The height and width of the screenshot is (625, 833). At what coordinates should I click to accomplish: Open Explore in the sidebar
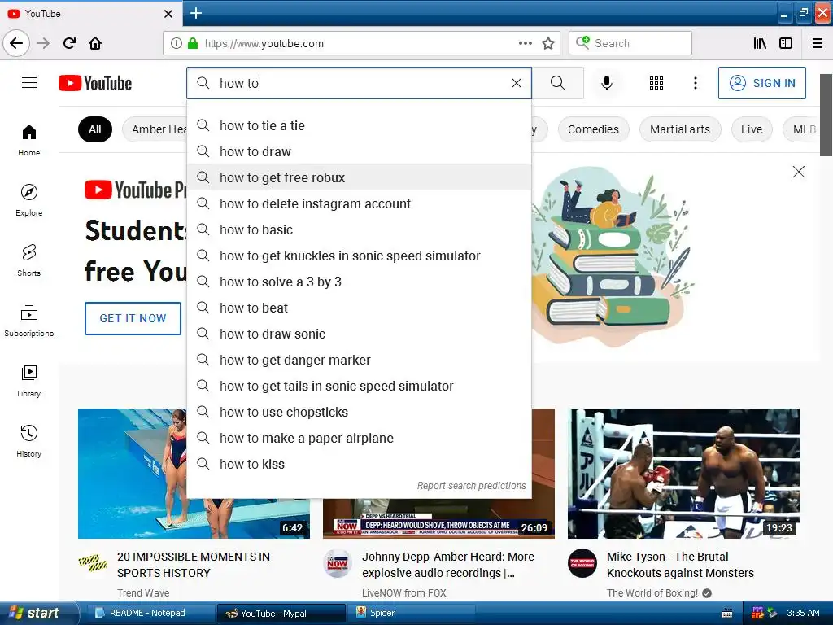tap(28, 200)
